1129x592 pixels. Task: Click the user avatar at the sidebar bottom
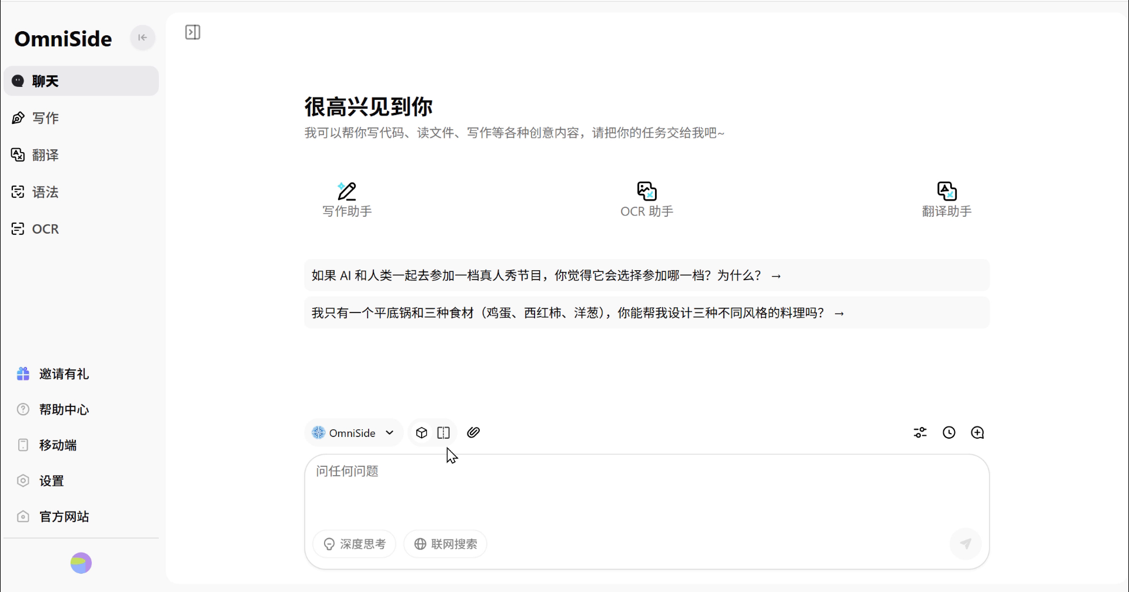point(81,563)
